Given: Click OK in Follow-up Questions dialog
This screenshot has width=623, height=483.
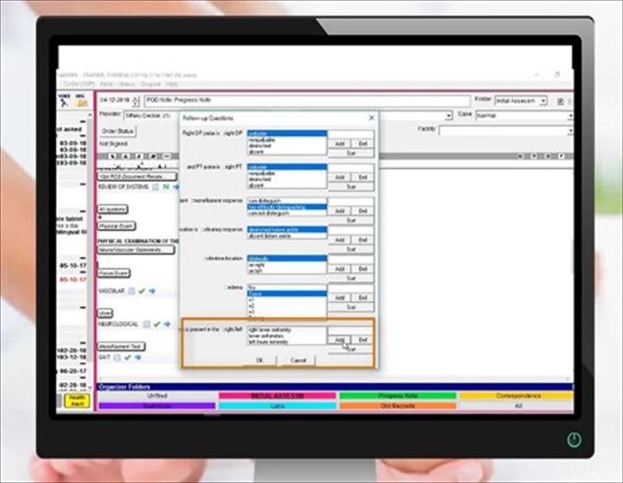Looking at the screenshot, I should pos(260,360).
